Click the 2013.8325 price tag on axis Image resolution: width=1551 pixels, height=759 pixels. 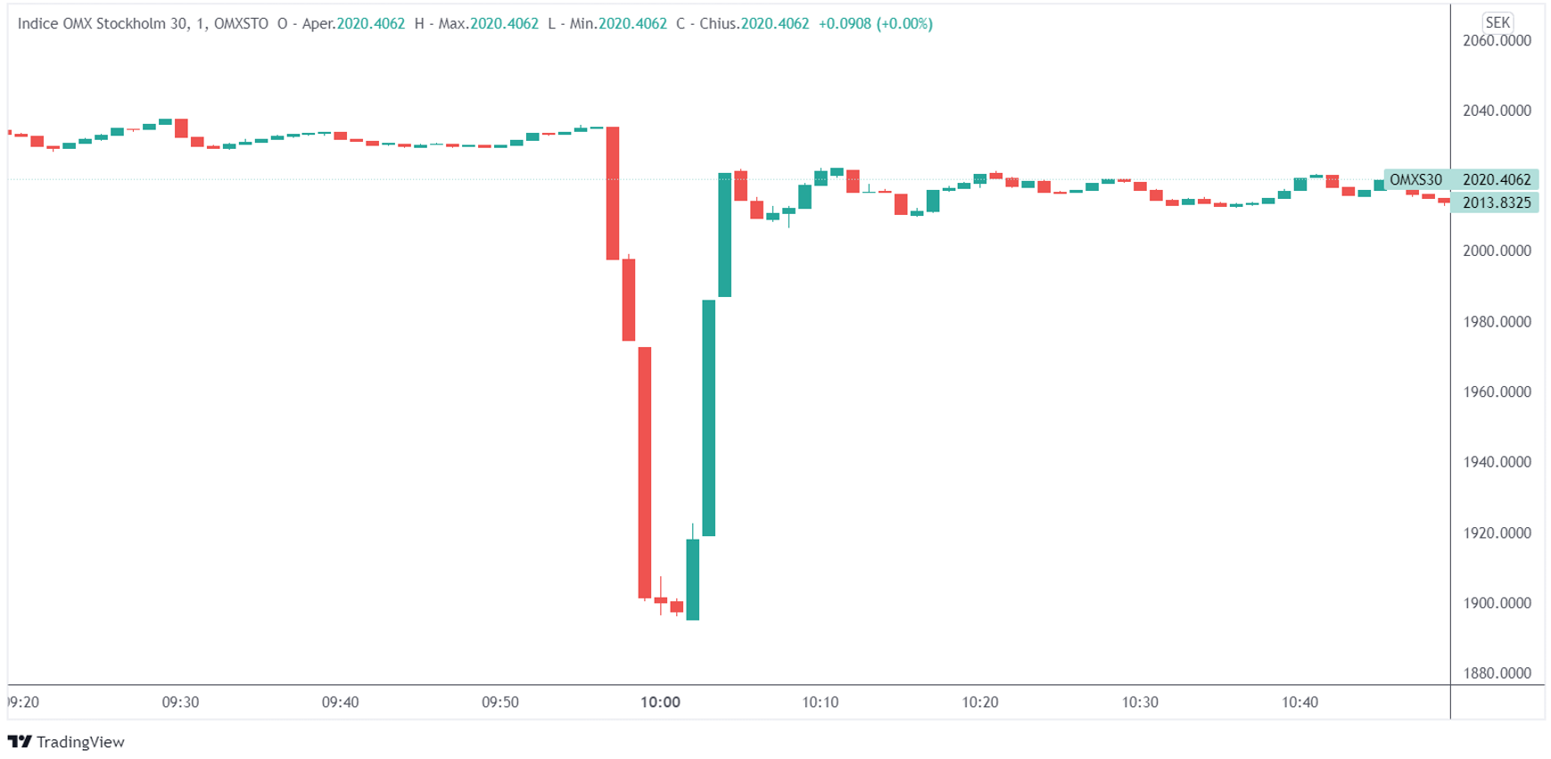1497,202
